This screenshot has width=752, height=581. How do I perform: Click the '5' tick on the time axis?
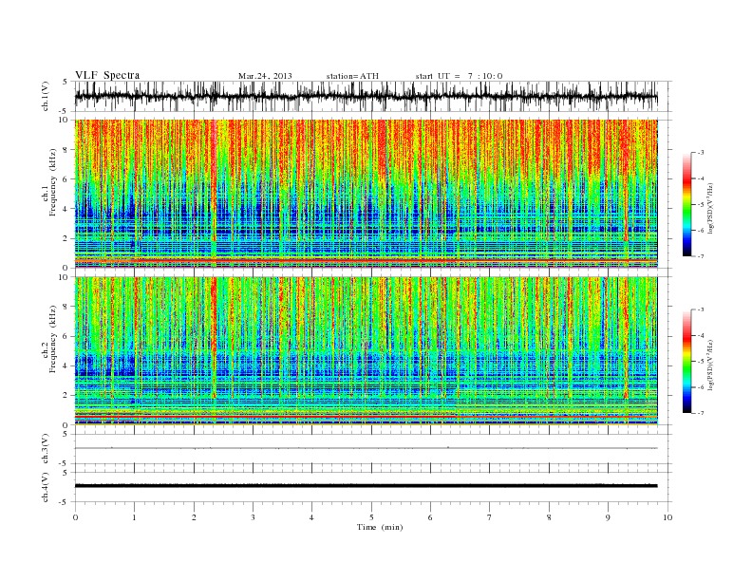tap(371, 517)
